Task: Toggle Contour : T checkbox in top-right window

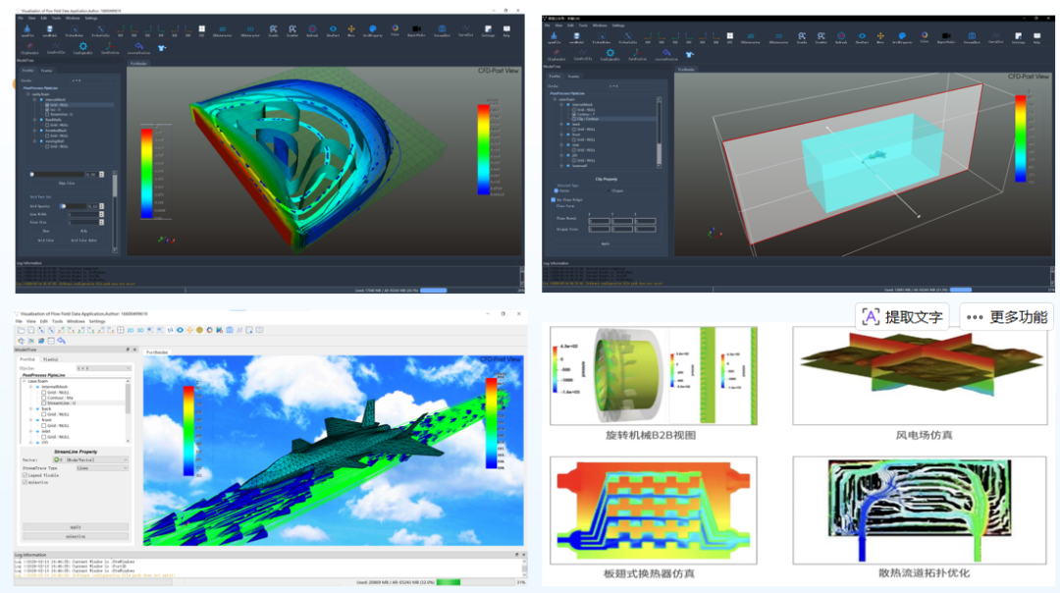Action: tap(574, 114)
